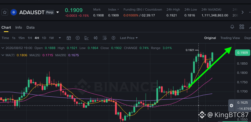Click the large 0.1909 last price
The width and height of the screenshot is (251, 122).
tap(74, 10)
